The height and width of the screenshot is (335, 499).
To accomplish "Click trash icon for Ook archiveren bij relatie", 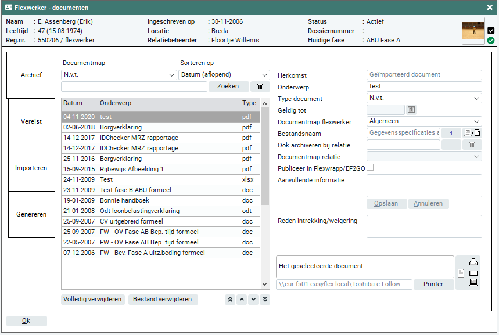I will [472, 145].
